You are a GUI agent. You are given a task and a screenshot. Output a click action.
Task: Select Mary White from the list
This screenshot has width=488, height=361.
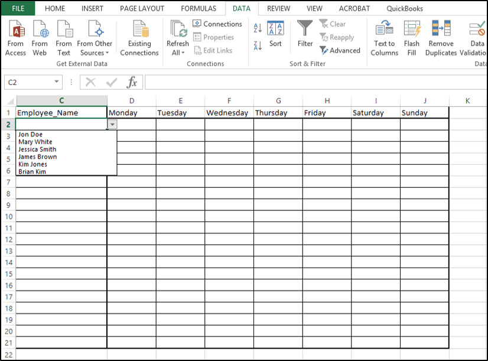click(35, 142)
